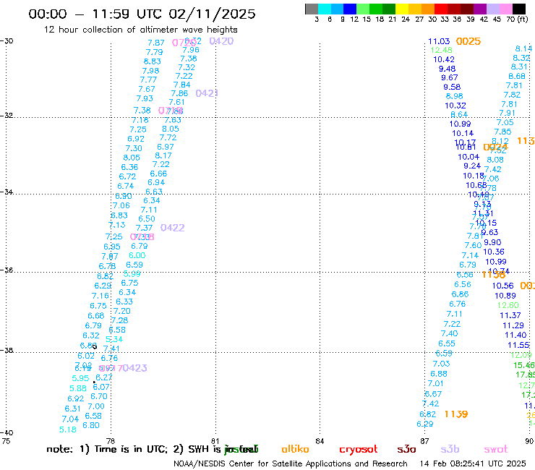Click the blue '10.32' wave height value
The image size is (535, 470).
click(455, 106)
